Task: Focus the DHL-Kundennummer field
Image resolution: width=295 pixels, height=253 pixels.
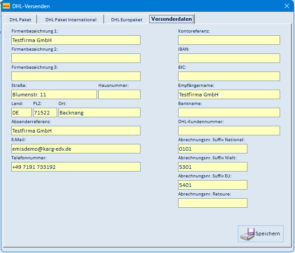Action: tap(229, 130)
